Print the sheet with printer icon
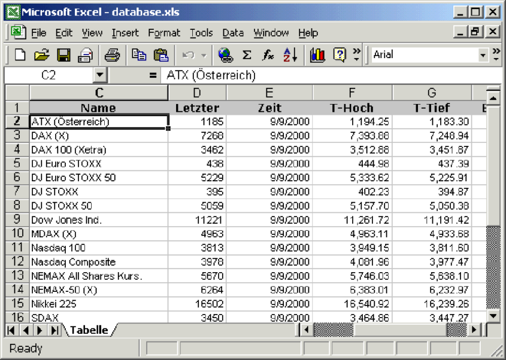The height and width of the screenshot is (360, 506). [113, 55]
